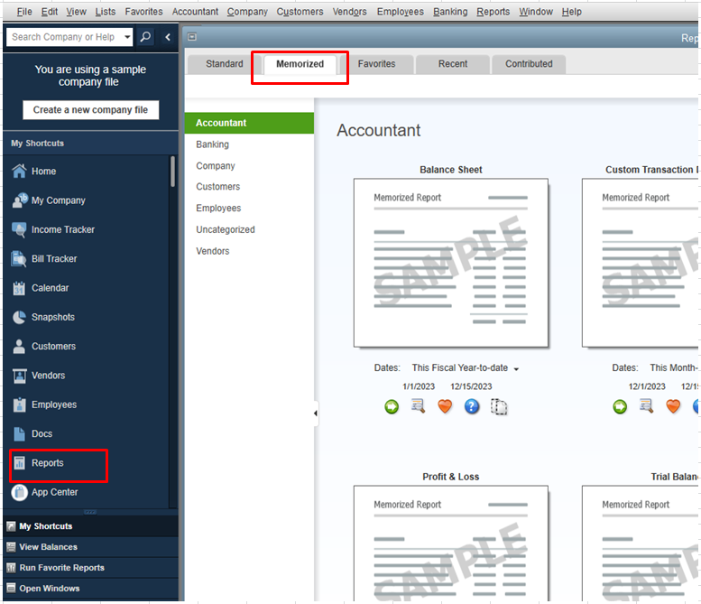Open App Center shortcut
701x604 pixels.
[45, 492]
